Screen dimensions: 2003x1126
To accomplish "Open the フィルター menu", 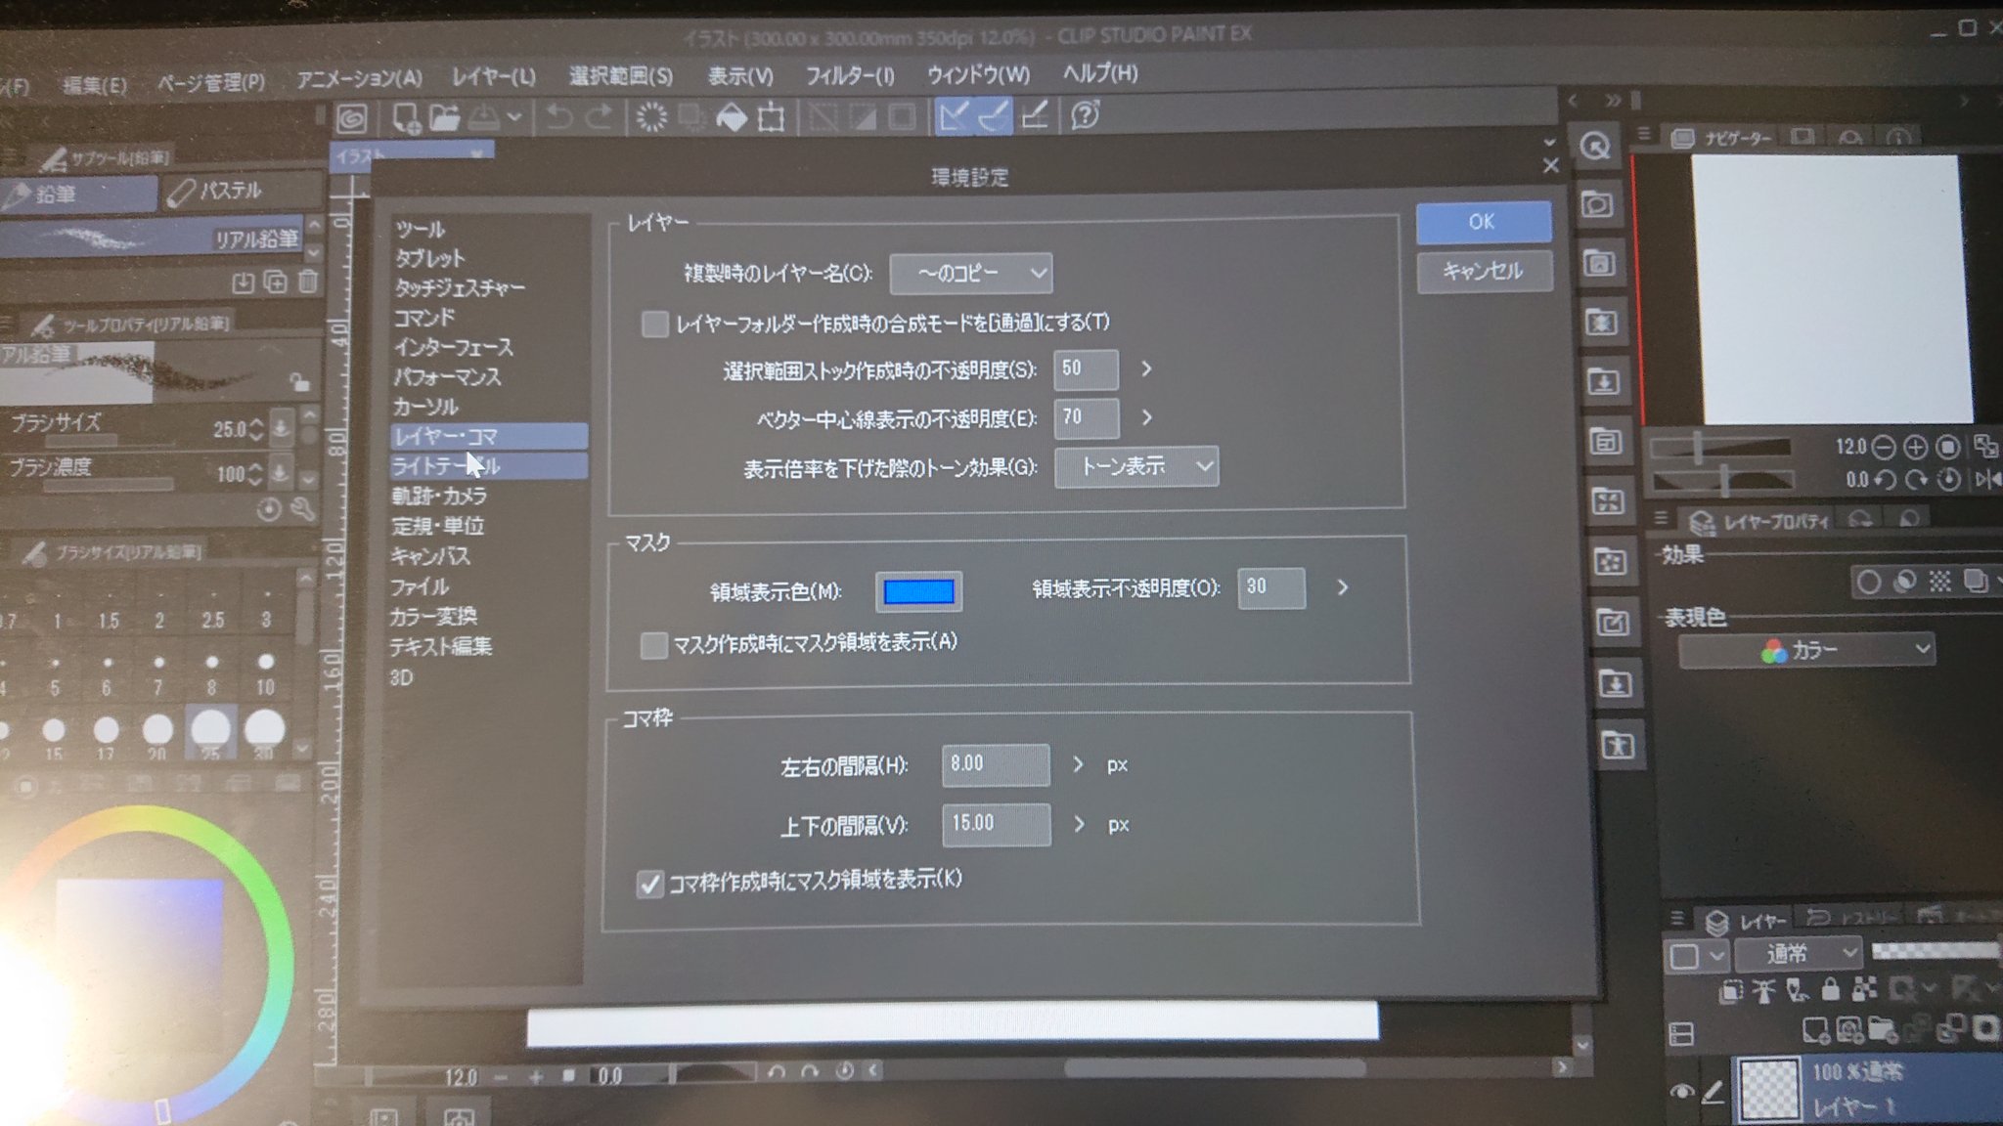I will 849,75.
